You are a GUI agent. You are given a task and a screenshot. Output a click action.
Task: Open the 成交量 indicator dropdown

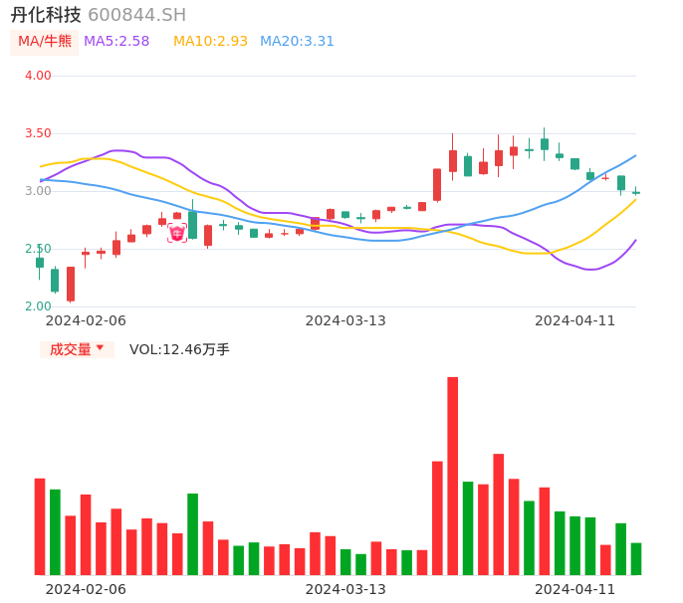77,349
